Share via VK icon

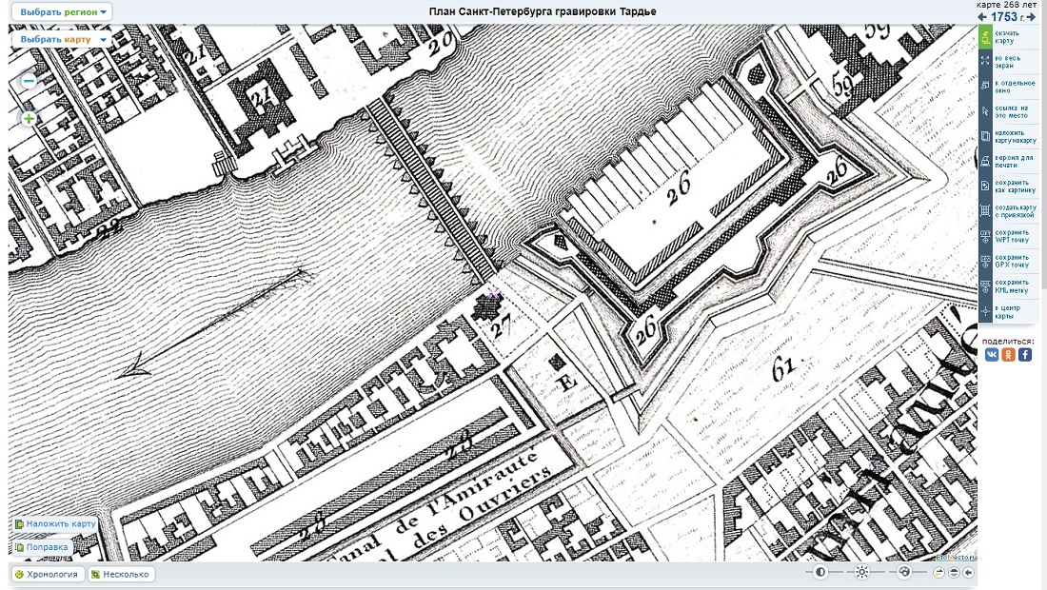[x=991, y=354]
